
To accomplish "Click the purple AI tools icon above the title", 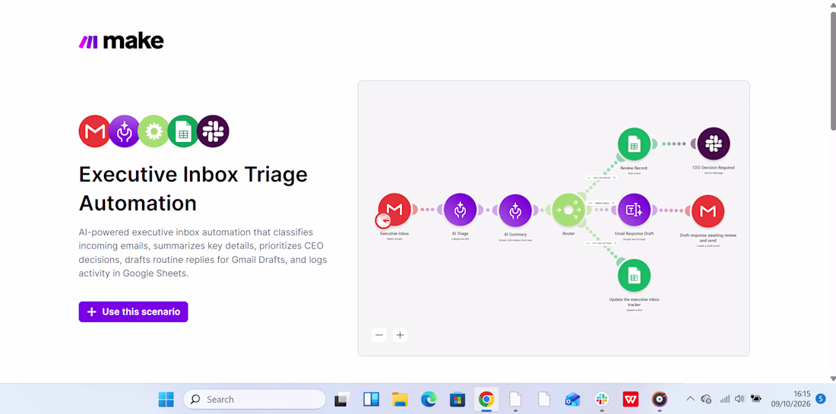I will coord(124,131).
